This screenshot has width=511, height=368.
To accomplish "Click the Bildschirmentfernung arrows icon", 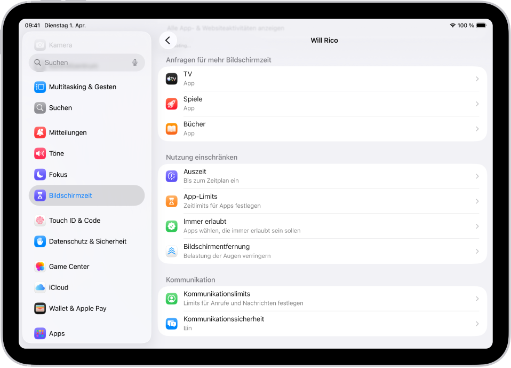I will 171,251.
